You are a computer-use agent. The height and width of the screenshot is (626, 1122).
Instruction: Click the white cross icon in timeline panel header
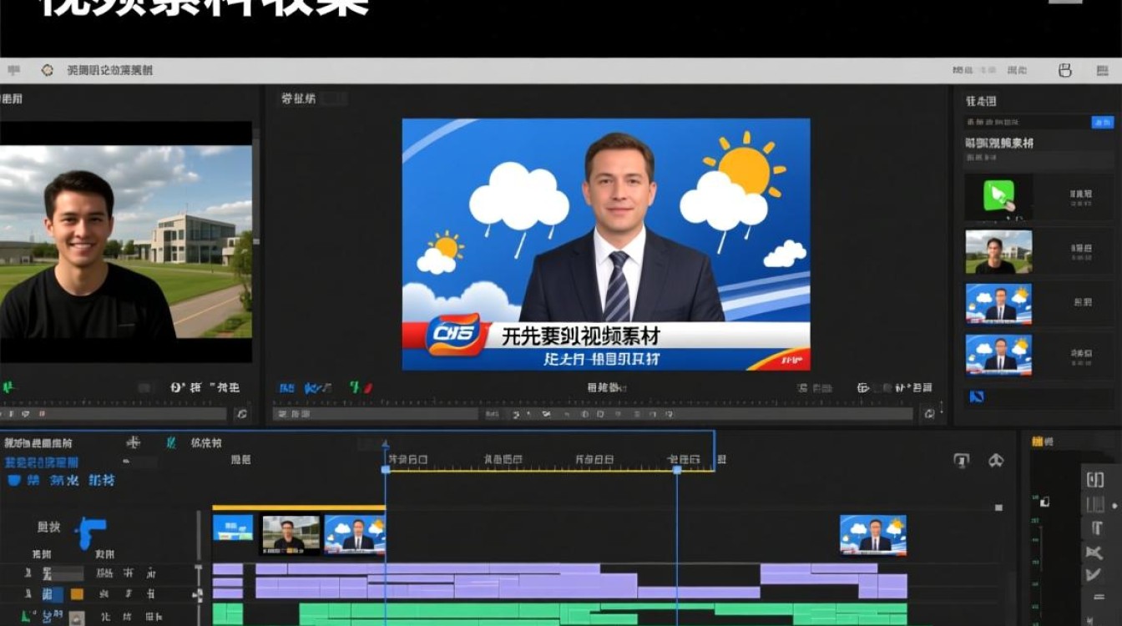point(133,442)
